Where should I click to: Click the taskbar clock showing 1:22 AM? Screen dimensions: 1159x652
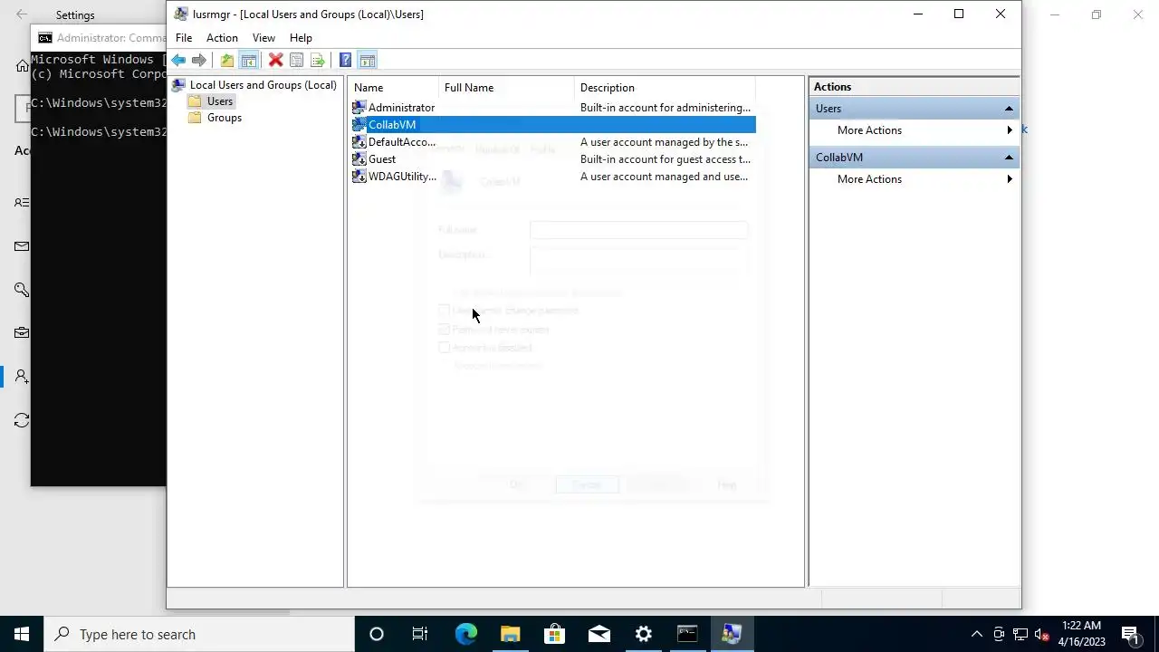tap(1082, 634)
